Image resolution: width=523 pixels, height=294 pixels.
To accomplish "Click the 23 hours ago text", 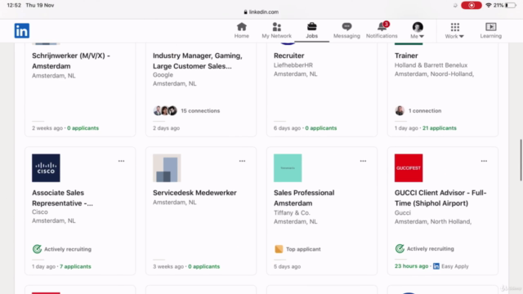I will tap(411, 266).
